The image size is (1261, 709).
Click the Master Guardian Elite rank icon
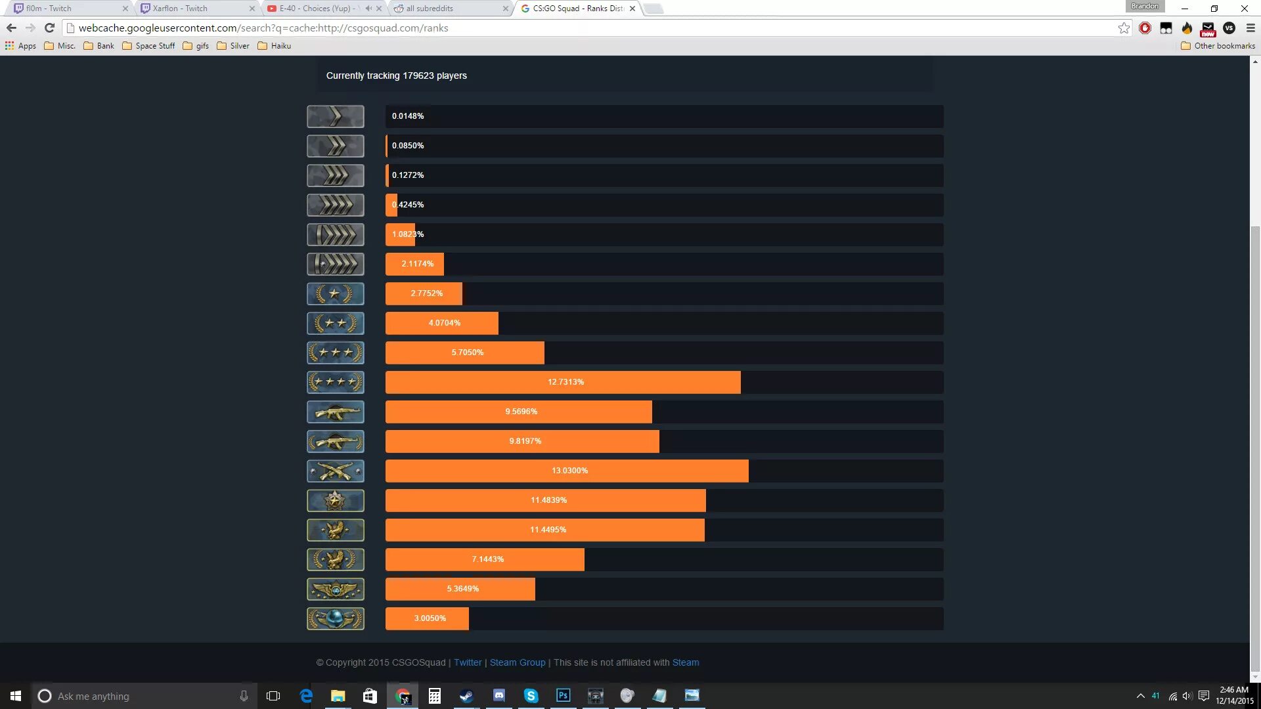(335, 470)
